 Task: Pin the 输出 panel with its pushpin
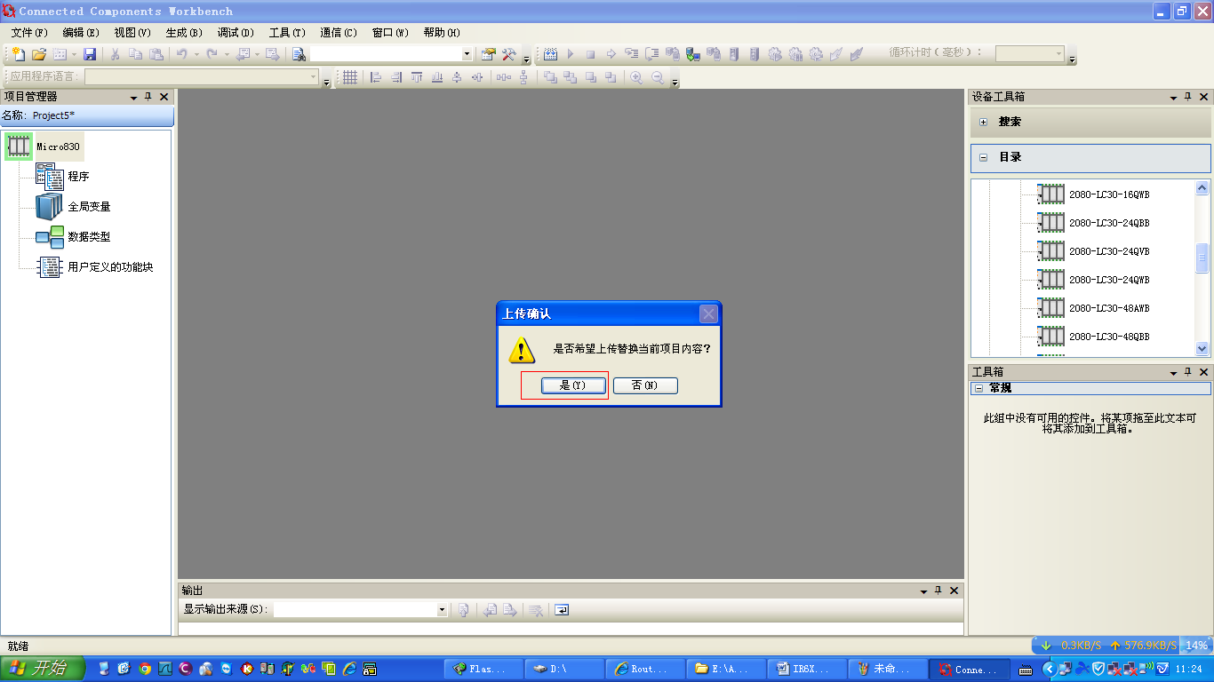coord(938,590)
